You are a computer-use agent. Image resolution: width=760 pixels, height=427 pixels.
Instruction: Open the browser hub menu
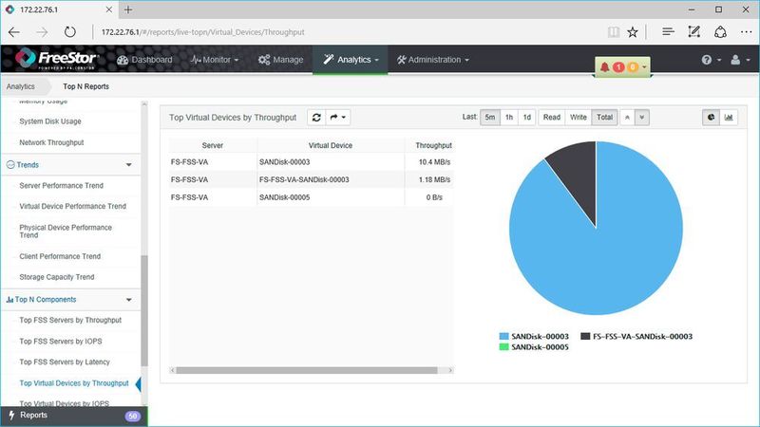coord(668,32)
